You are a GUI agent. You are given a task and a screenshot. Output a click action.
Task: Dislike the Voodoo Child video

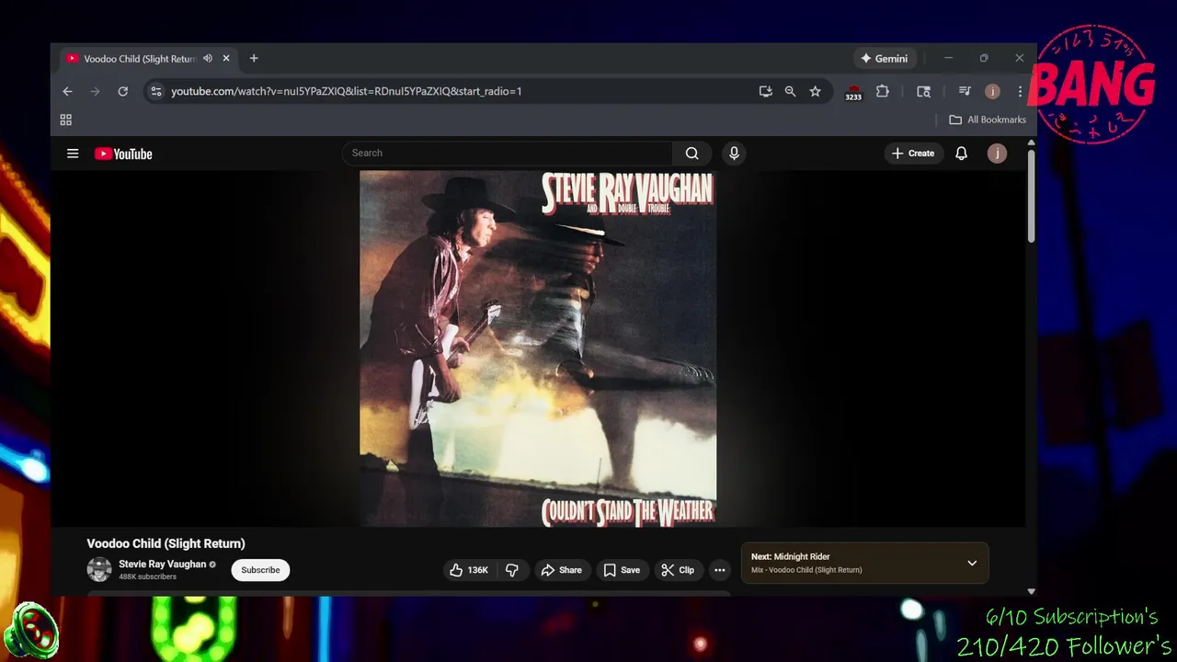512,570
